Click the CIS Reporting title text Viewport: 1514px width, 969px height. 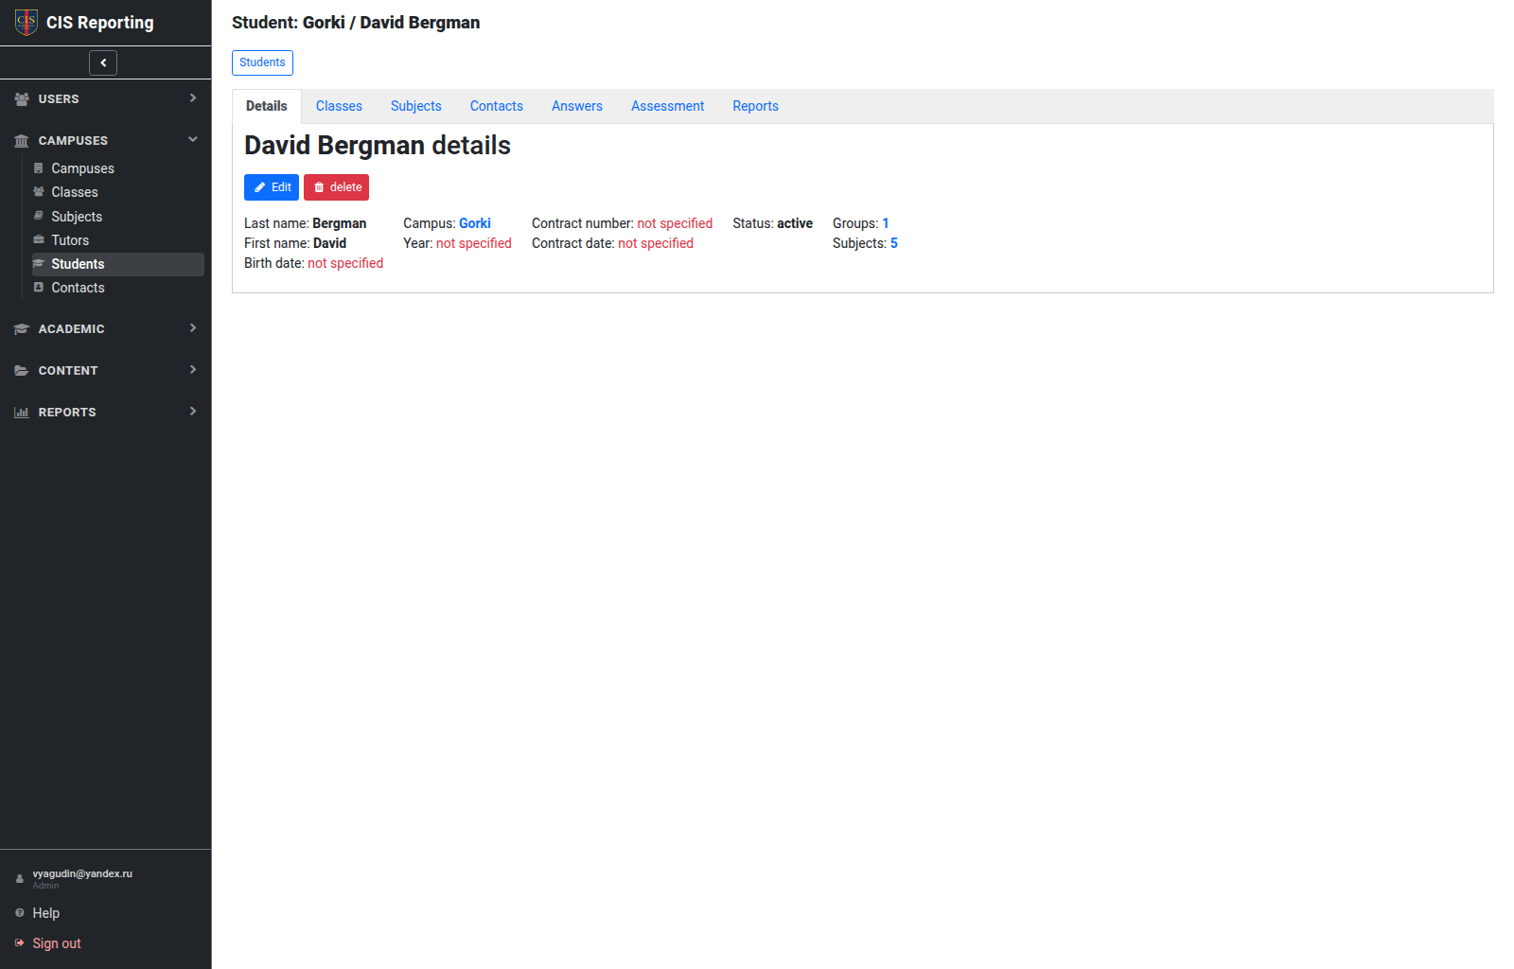[100, 23]
